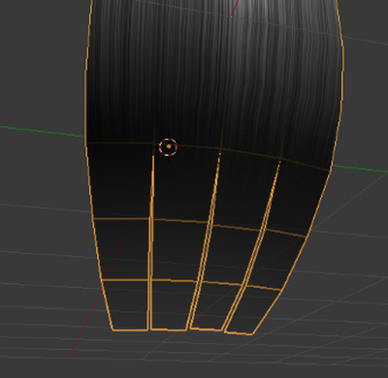The height and width of the screenshot is (378, 388).
Task: Click the third strip's middle-row face
Action: (230, 255)
